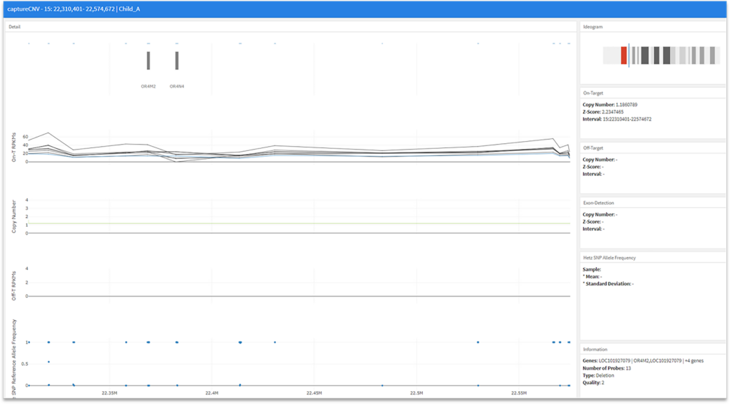Select the OR4M2 gene label
Viewport: 730px width, 404px height.
tap(148, 86)
